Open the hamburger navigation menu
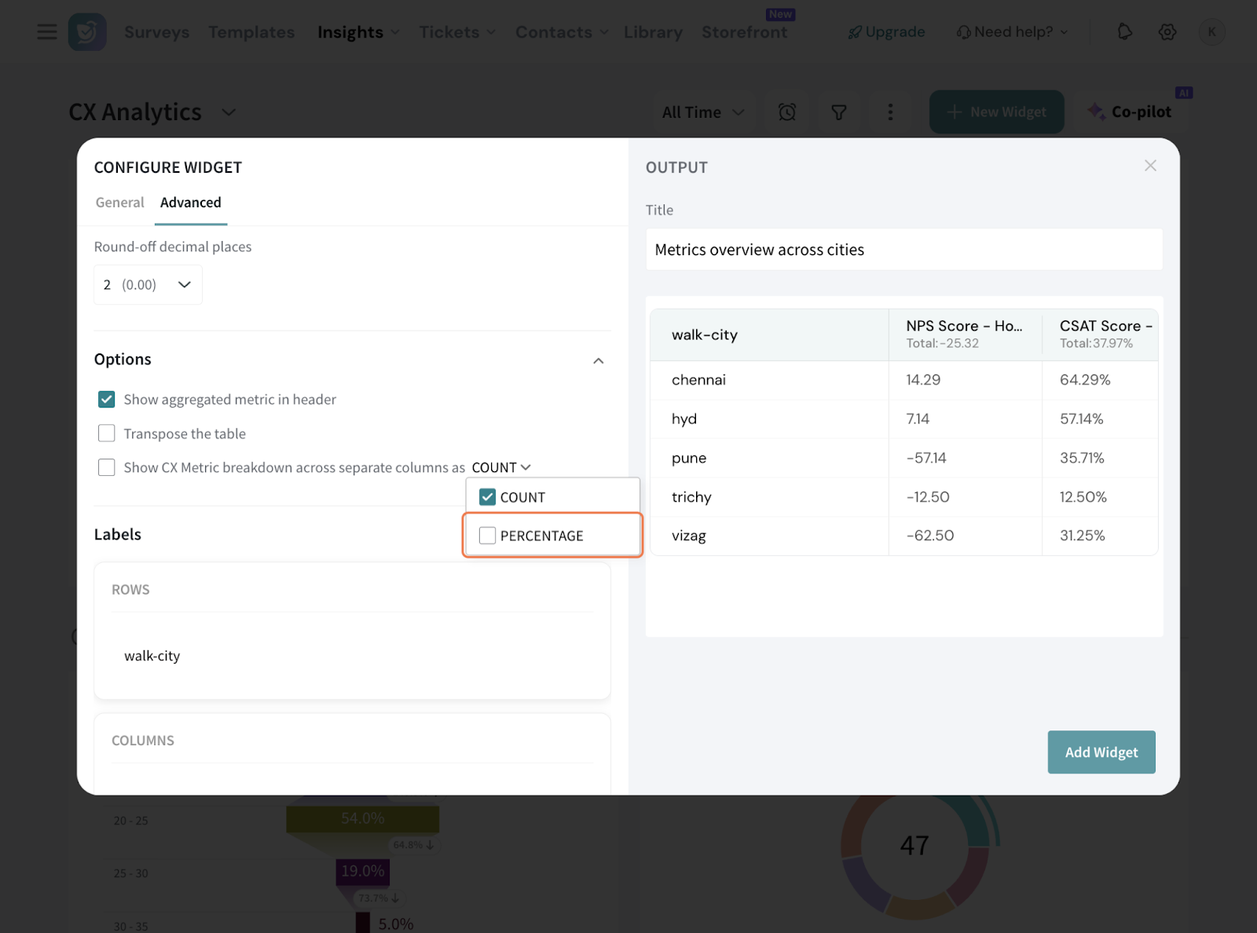Image resolution: width=1257 pixels, height=933 pixels. (46, 32)
